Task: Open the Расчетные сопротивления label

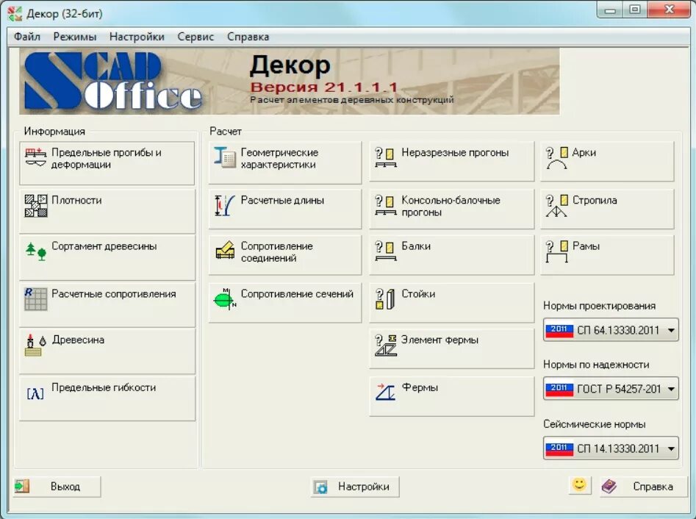Action: click(114, 294)
